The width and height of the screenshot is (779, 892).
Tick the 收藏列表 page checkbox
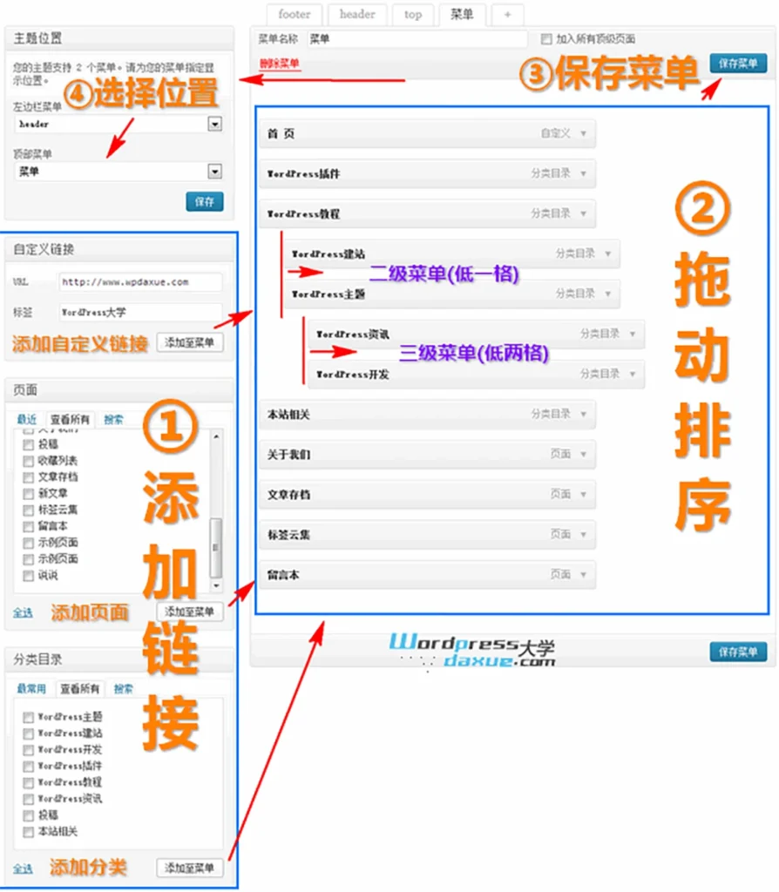pyautogui.click(x=29, y=461)
